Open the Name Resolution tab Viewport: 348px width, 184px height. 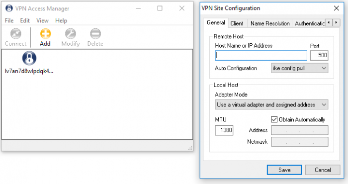(x=270, y=23)
